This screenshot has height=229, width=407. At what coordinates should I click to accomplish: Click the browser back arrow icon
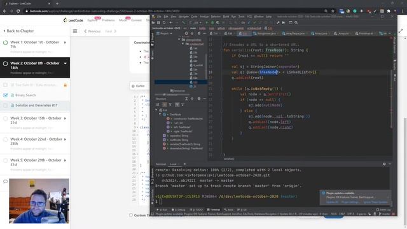coord(4,11)
